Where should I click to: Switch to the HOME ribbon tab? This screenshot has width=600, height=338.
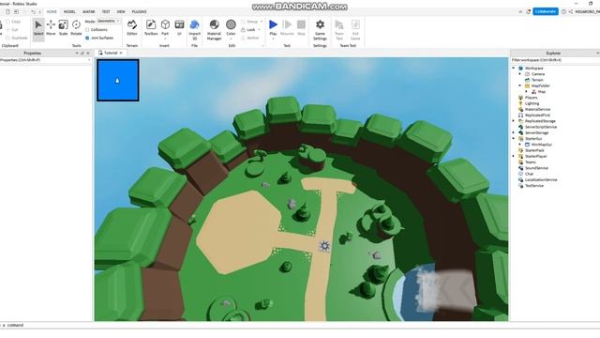(52, 12)
